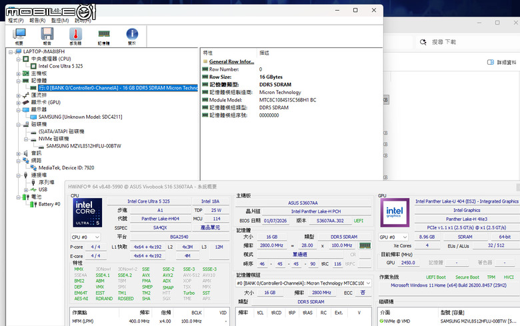Expand the 匯流排 tree node
520x326 pixels.
pyautogui.click(x=19, y=95)
